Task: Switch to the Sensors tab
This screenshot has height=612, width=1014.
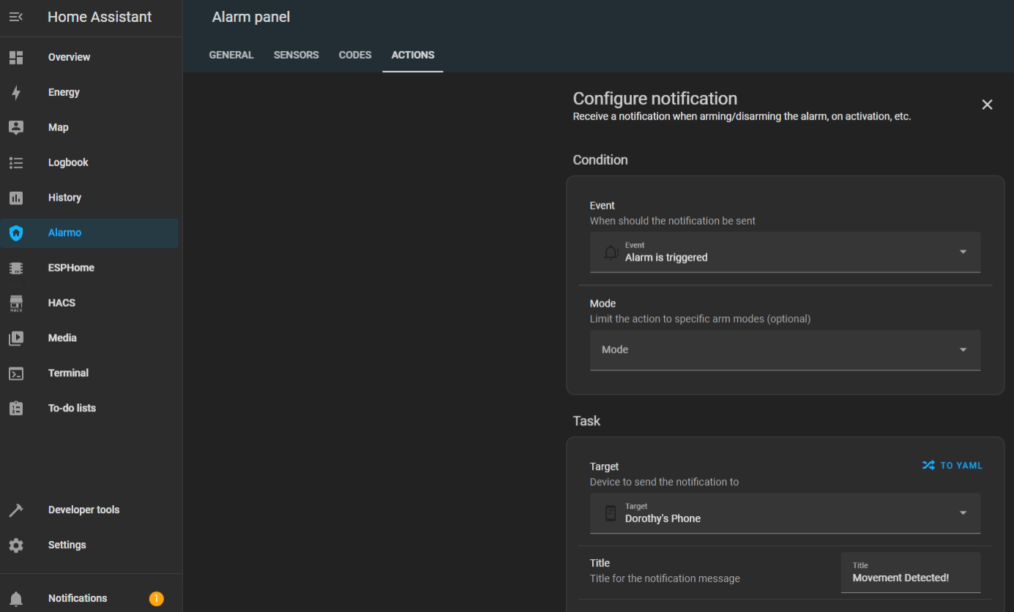Action: coord(296,55)
